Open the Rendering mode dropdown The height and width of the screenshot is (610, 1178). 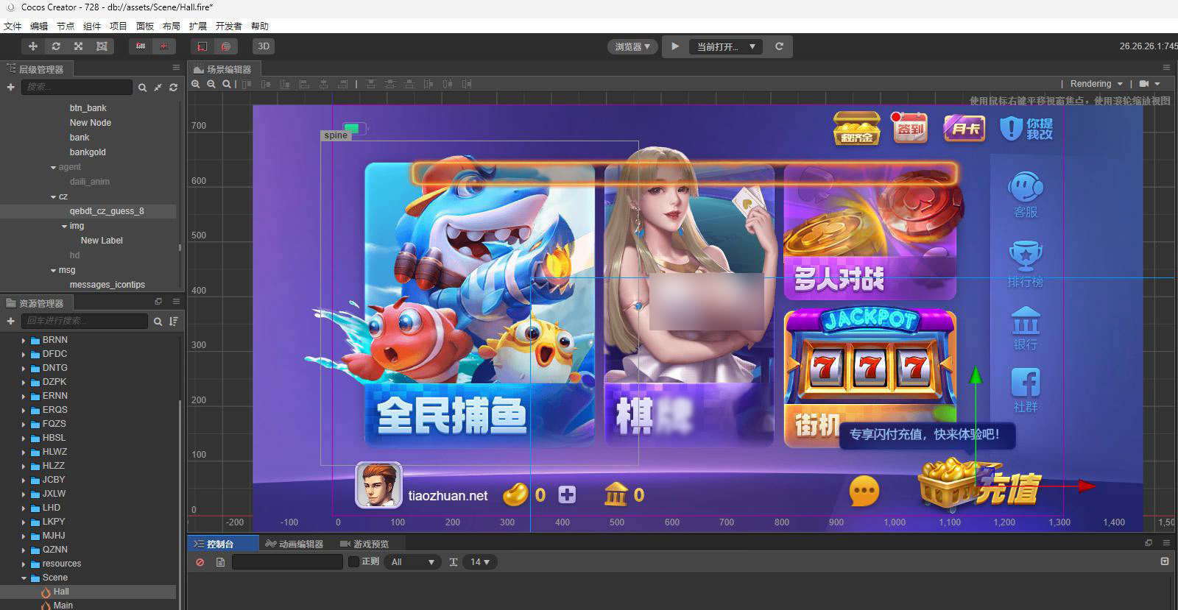tap(1096, 84)
